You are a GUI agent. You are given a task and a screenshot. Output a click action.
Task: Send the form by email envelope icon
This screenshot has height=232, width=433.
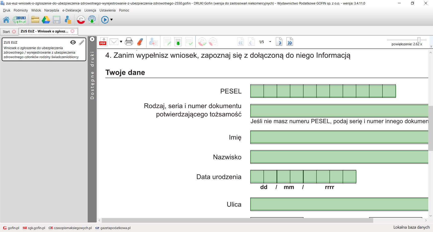pyautogui.click(x=114, y=42)
